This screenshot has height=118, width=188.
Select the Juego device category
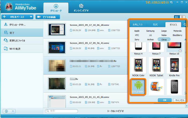click(164, 31)
